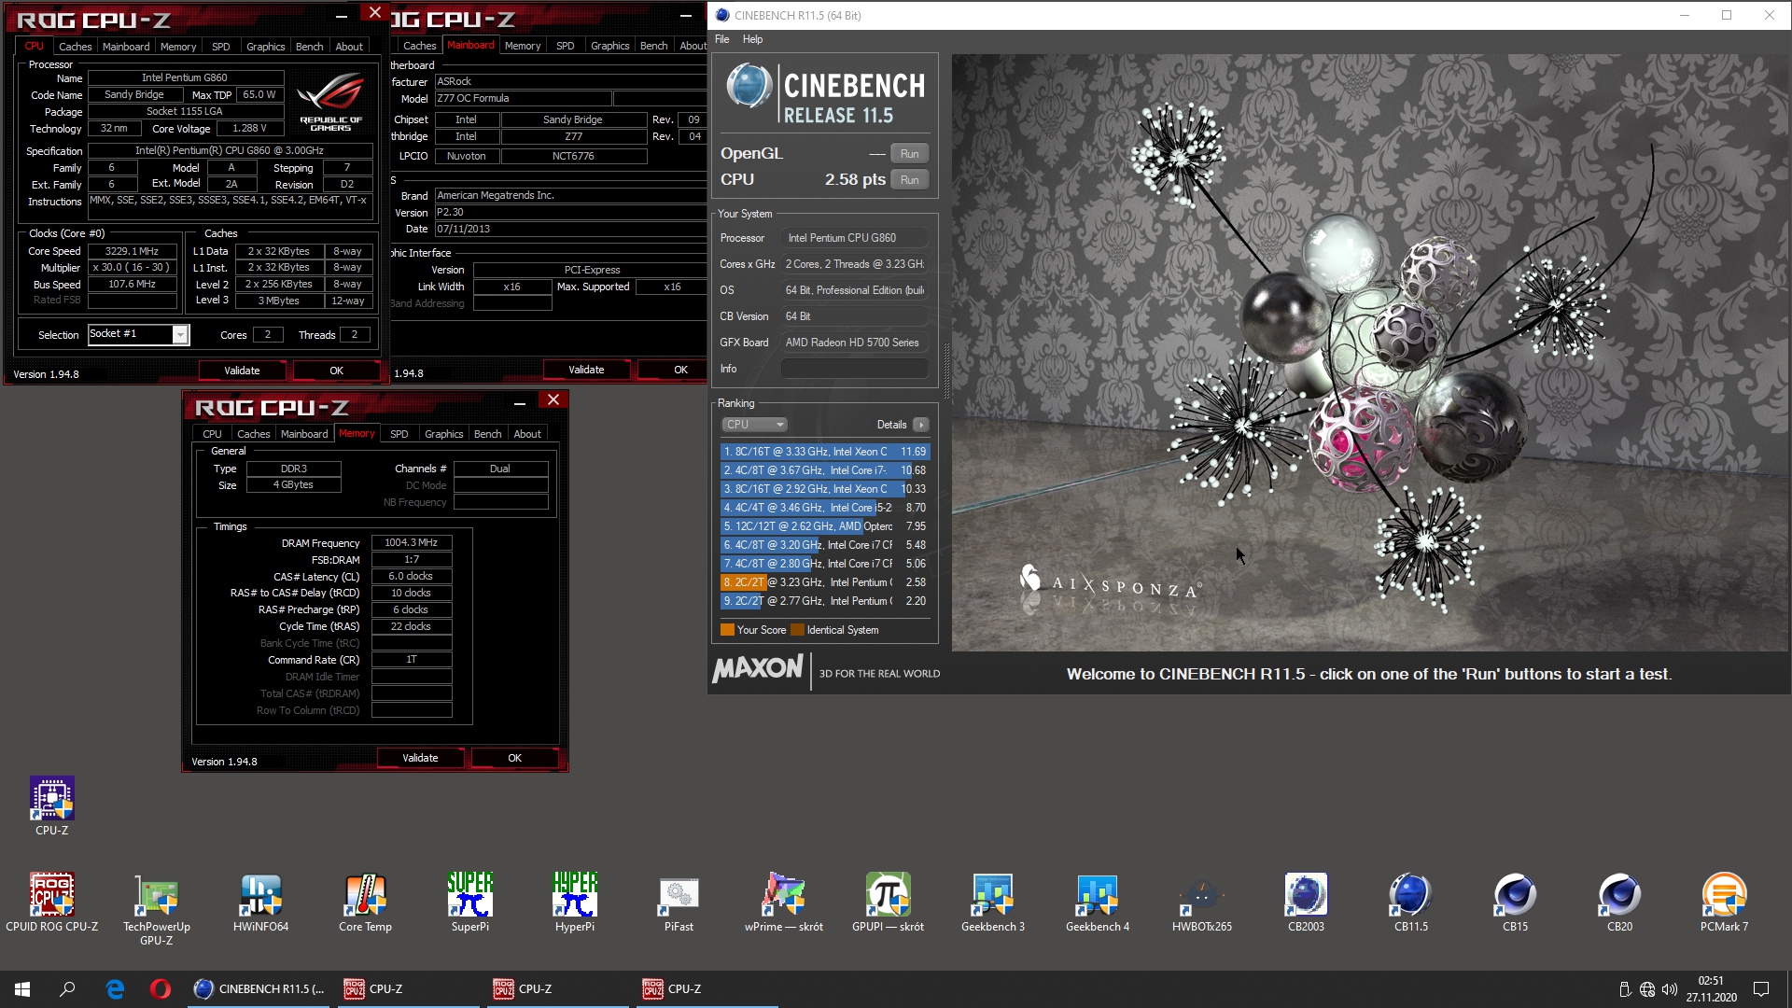1792x1008 pixels.
Task: Select About tab in Memory CPU-Z window
Action: pyautogui.click(x=527, y=434)
